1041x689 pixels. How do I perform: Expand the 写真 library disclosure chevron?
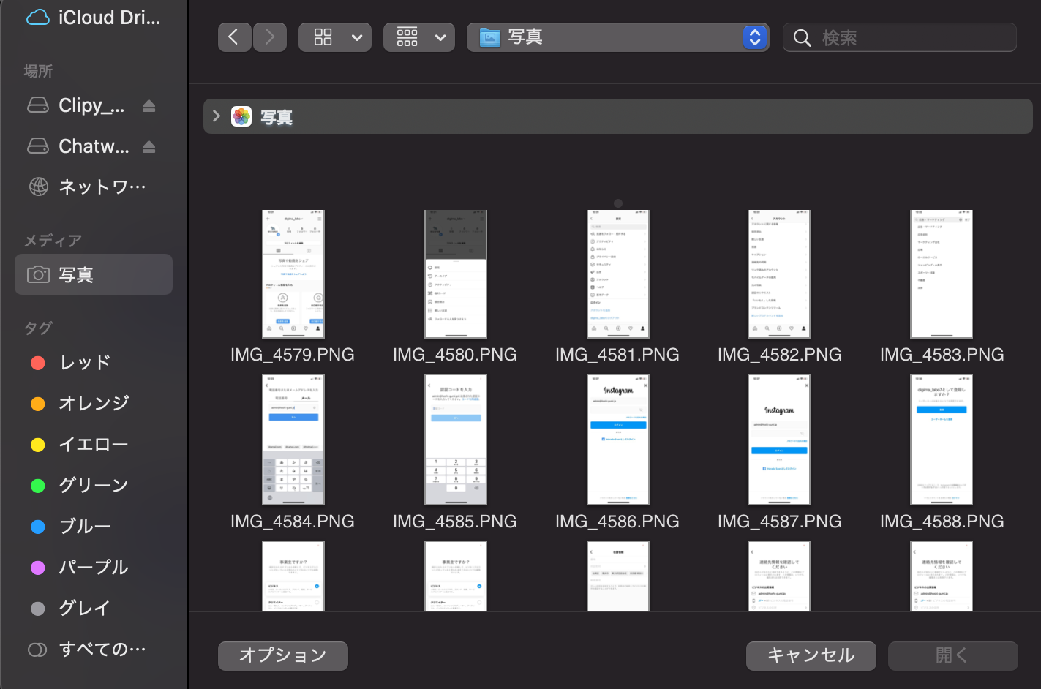click(x=216, y=116)
